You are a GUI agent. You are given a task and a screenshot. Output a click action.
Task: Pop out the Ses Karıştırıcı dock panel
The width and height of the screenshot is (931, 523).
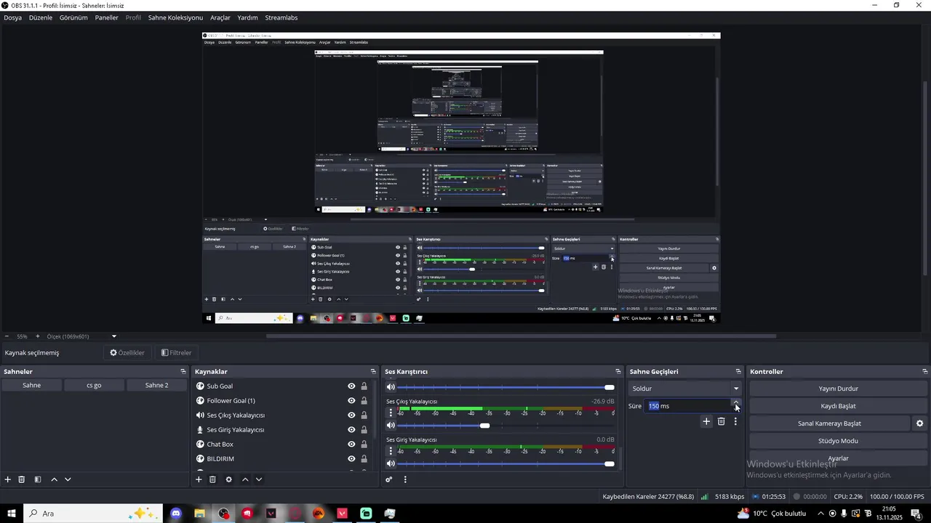coord(618,372)
